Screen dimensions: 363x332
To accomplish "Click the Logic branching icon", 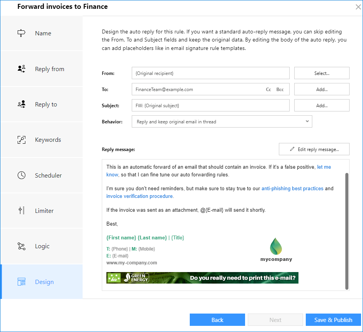I will click(x=22, y=246).
